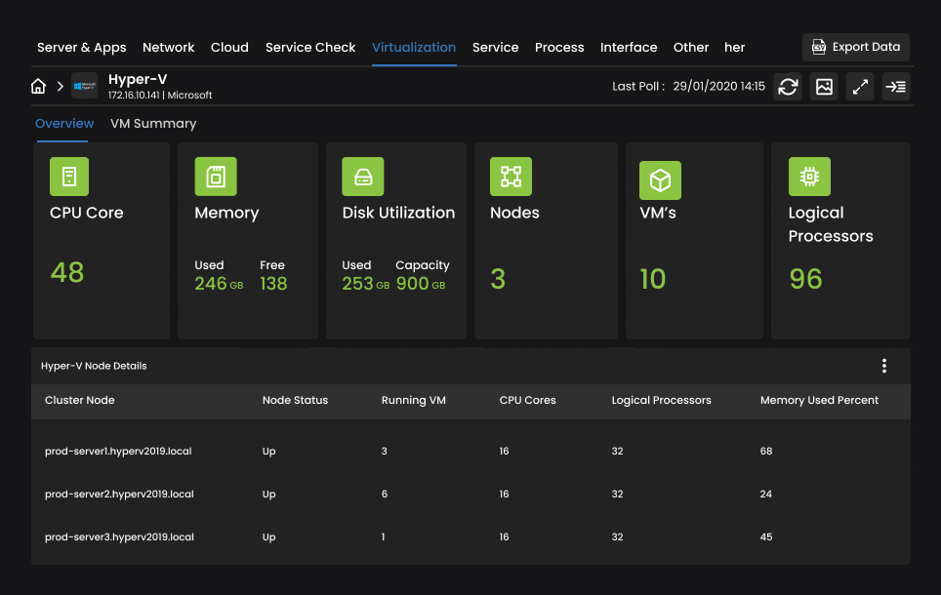Click the home breadcrumb icon

pos(38,87)
